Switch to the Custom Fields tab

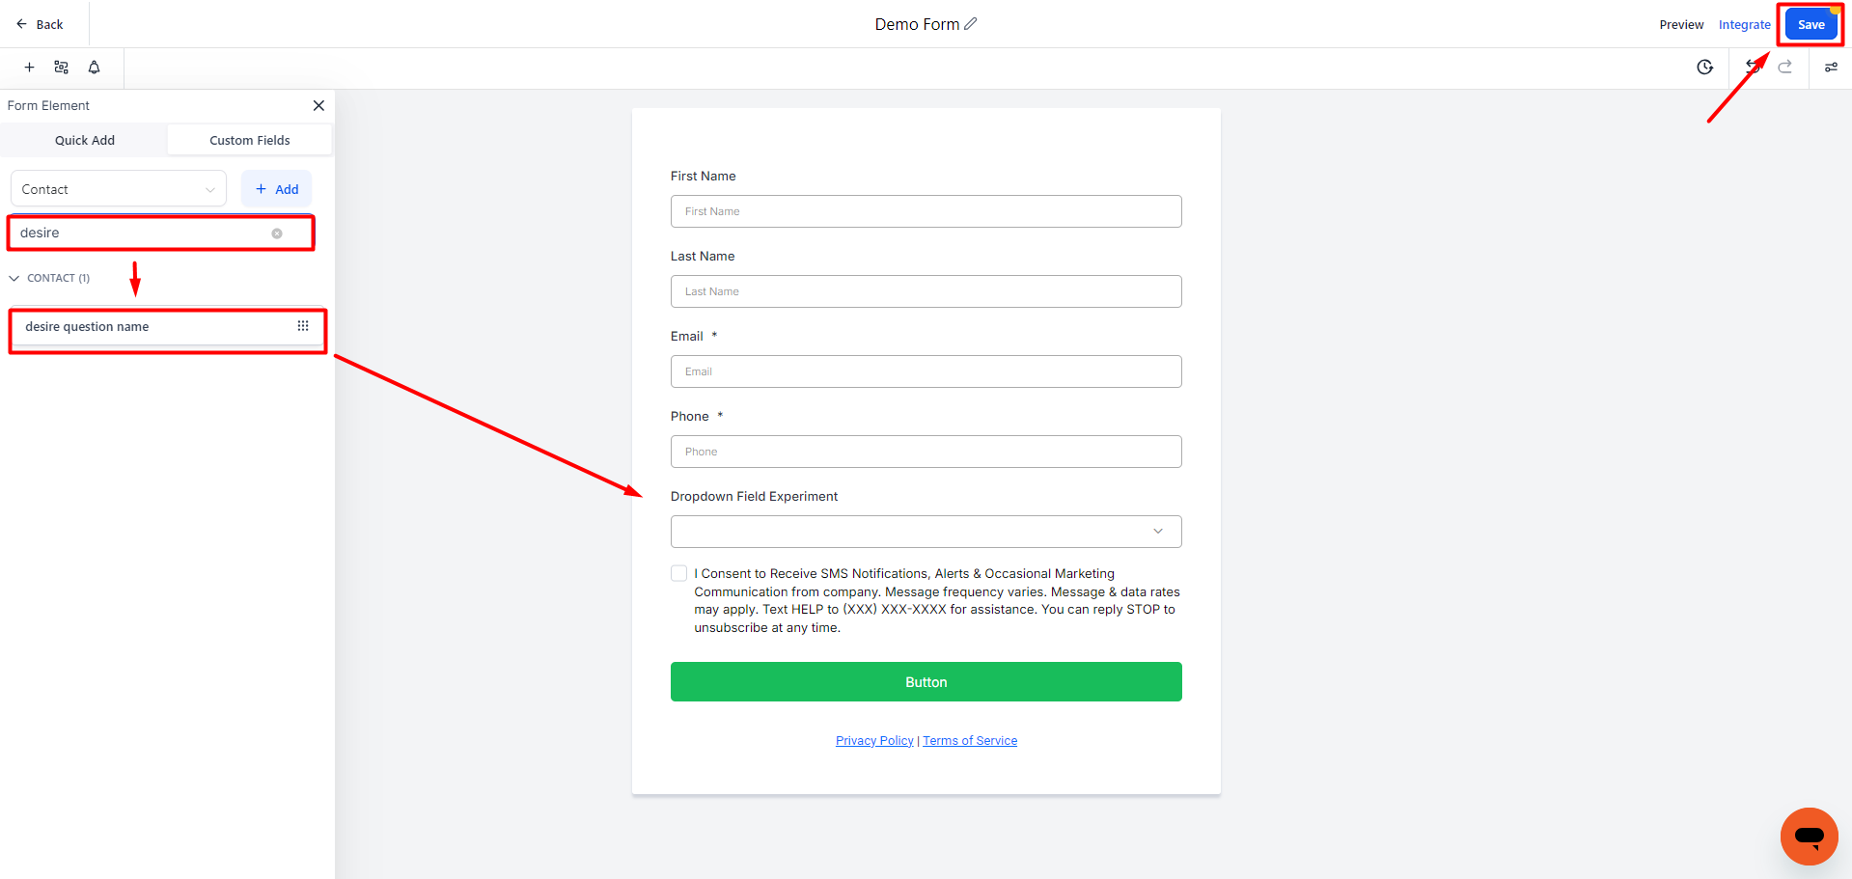click(250, 140)
